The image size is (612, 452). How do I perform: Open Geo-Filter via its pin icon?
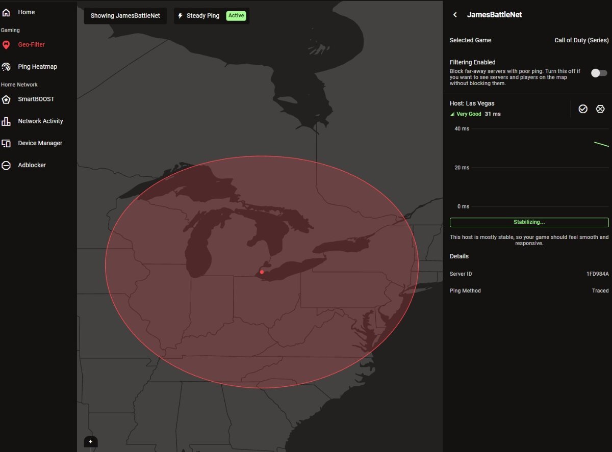6,45
